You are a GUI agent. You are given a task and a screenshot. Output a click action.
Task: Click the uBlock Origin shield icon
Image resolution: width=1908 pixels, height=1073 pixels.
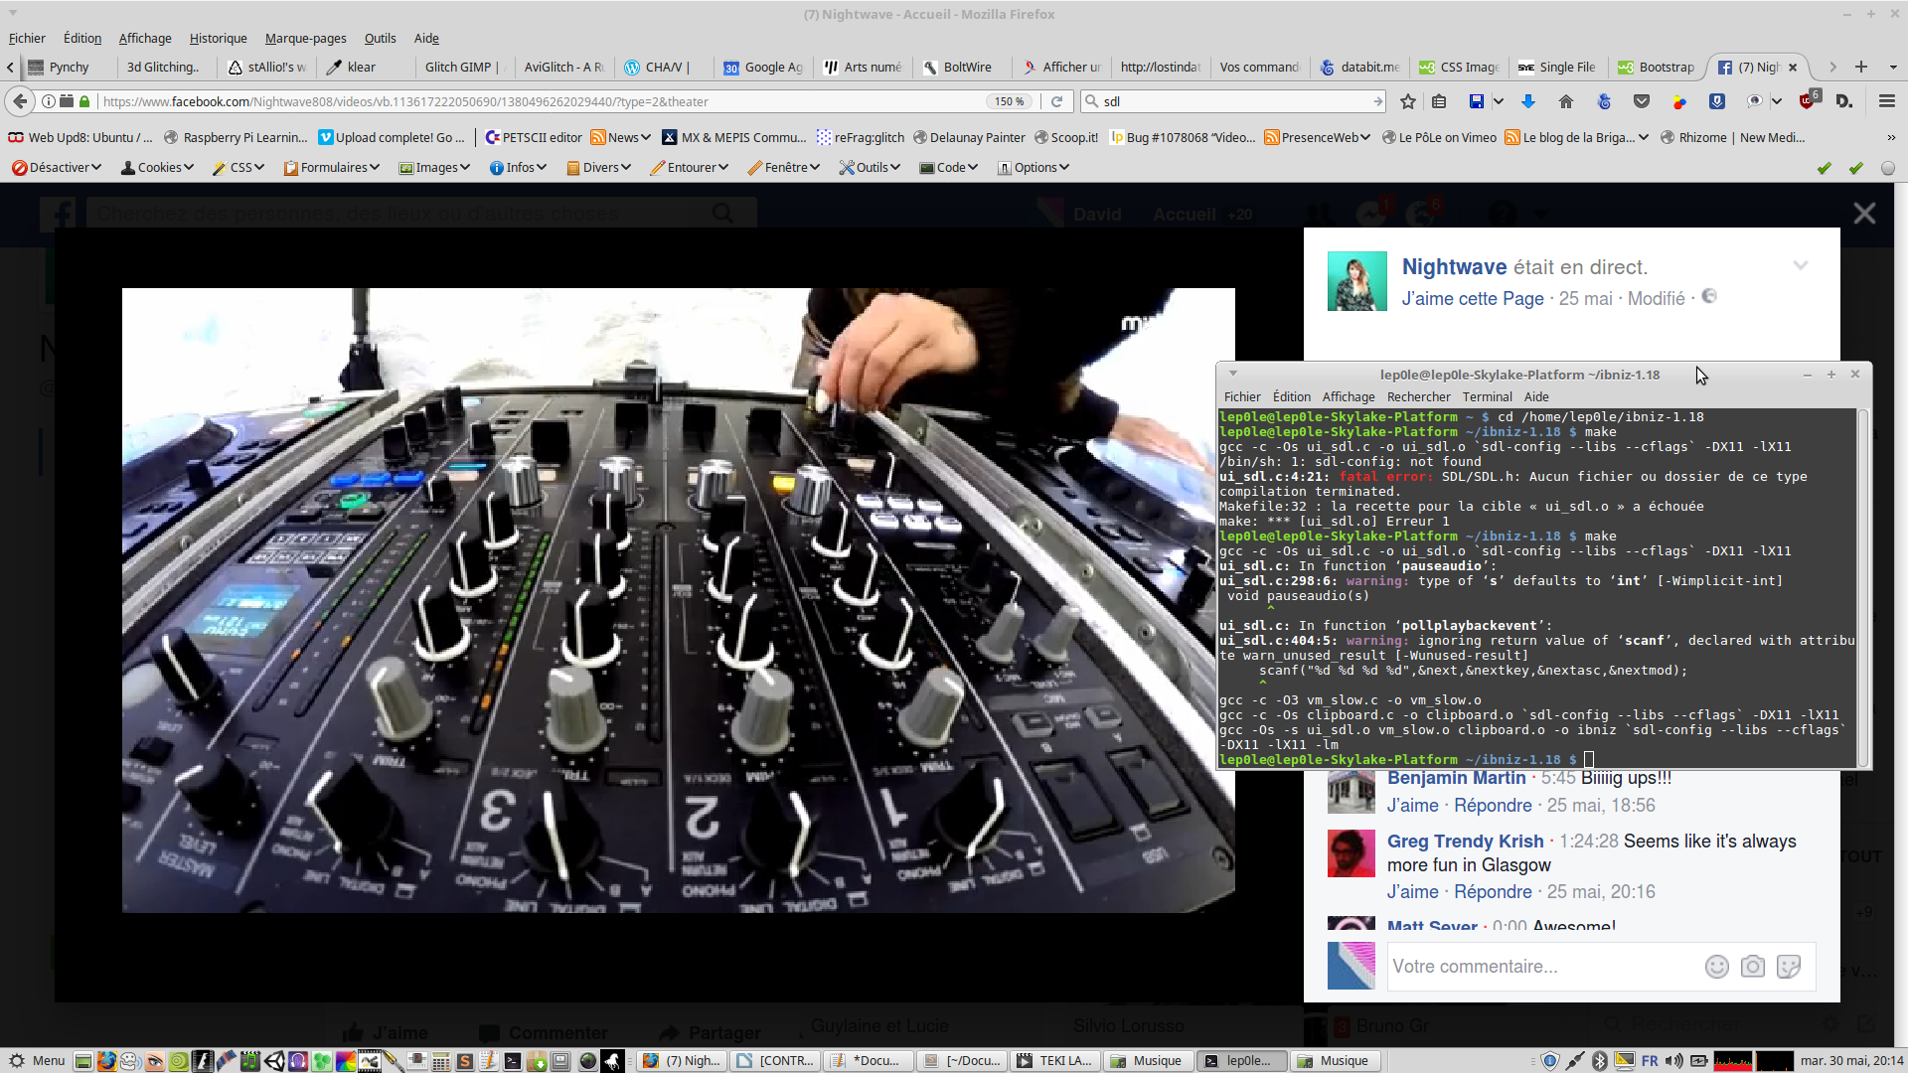pyautogui.click(x=1808, y=101)
